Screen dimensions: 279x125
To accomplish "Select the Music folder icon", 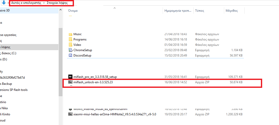I will pyautogui.click(x=70, y=34).
